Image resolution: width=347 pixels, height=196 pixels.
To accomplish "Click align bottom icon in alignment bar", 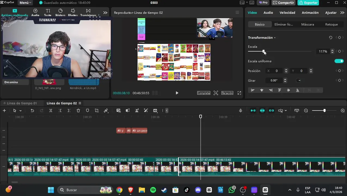I will (297, 90).
